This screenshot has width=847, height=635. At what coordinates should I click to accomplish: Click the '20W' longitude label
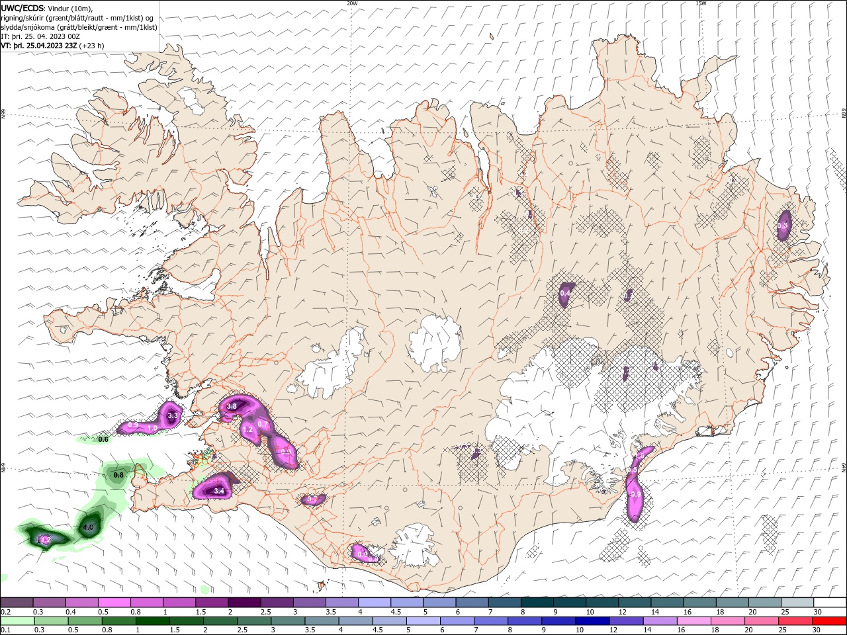(352, 3)
